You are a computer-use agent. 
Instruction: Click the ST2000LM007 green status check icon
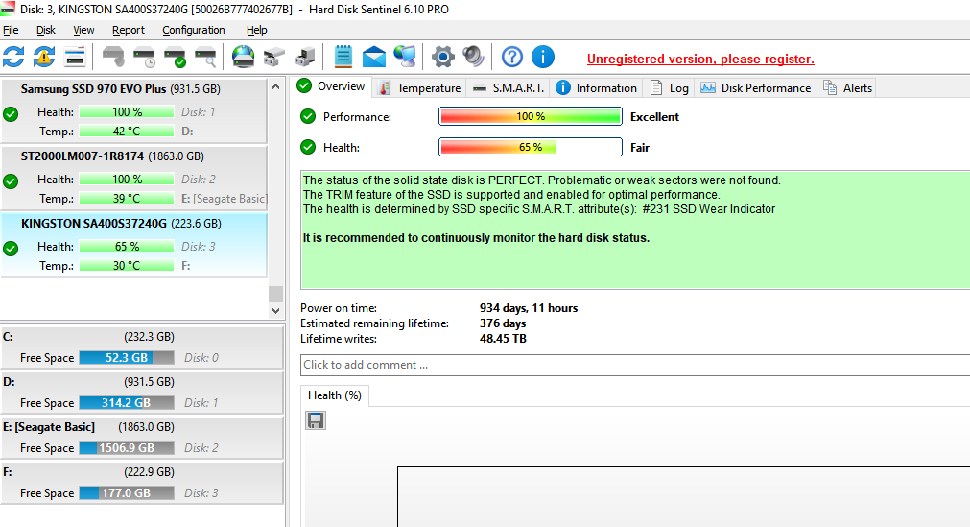tap(11, 181)
